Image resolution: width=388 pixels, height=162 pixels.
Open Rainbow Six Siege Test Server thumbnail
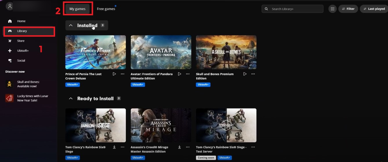click(226, 125)
